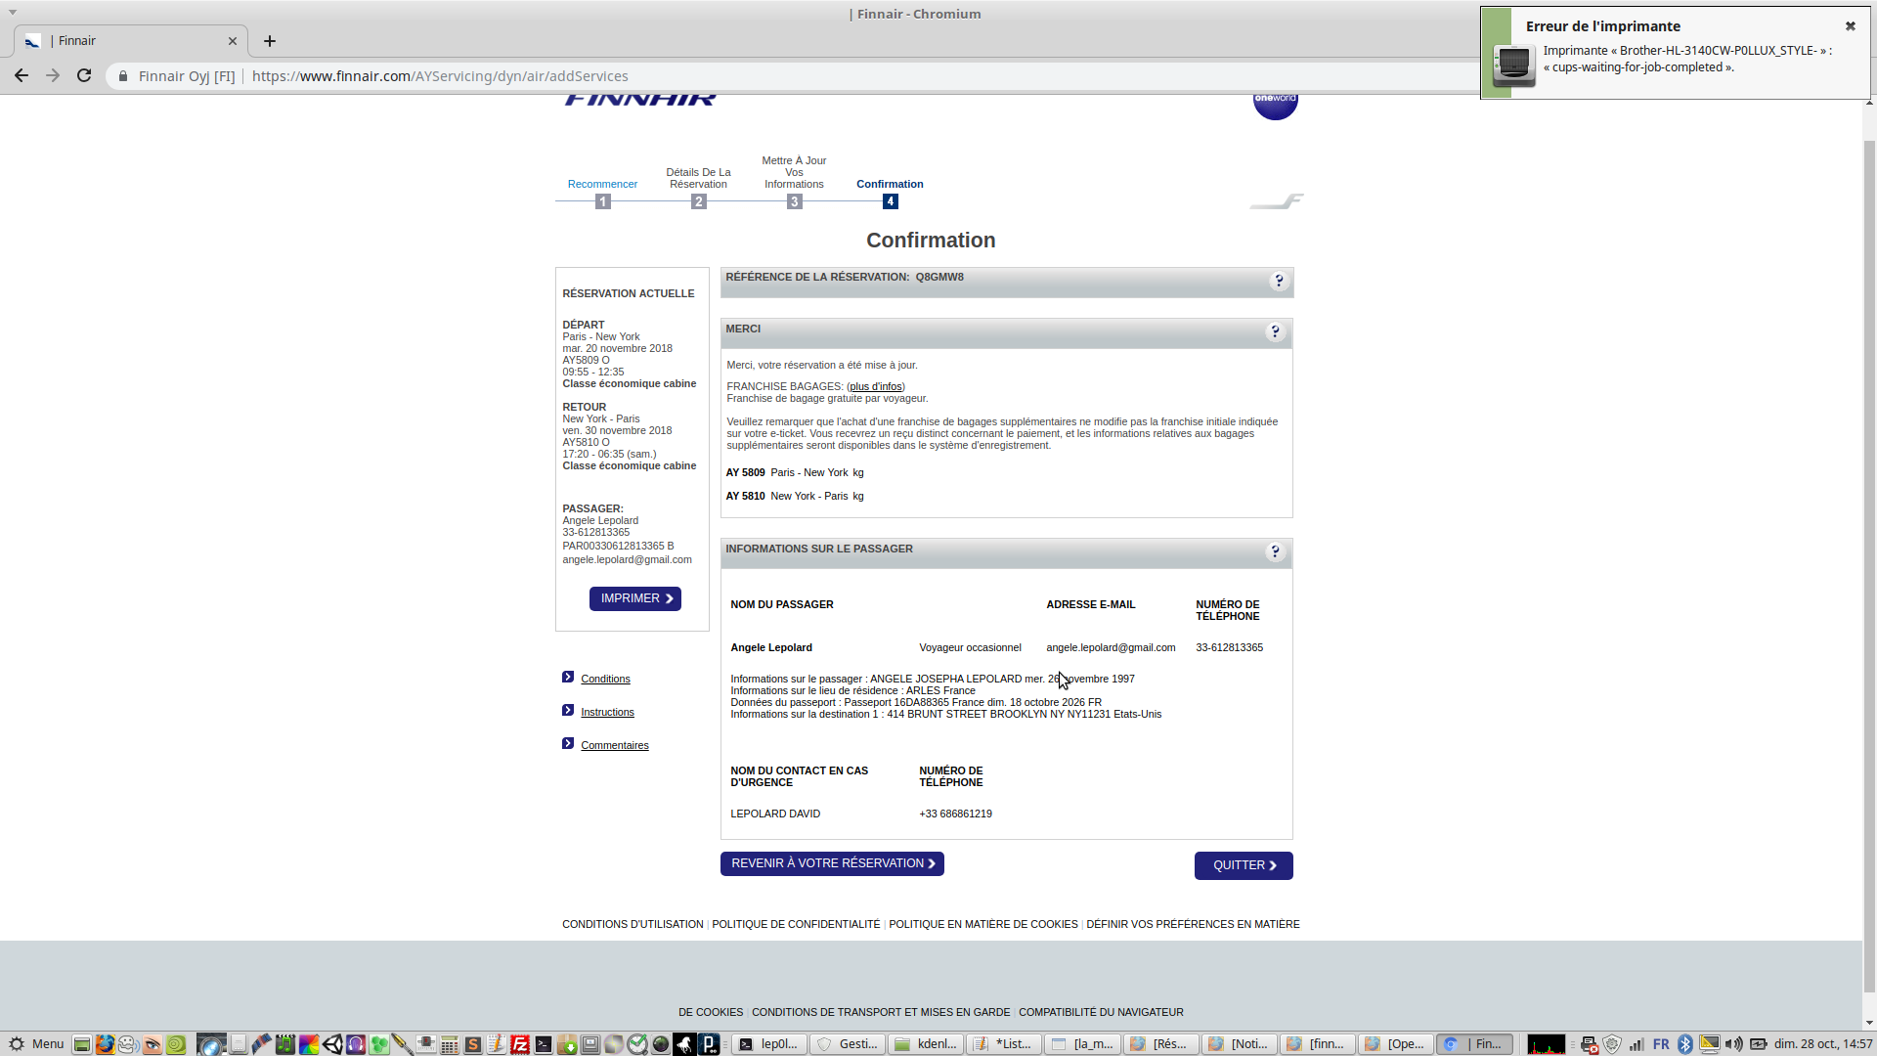Open the volume control in system tray
1877x1056 pixels.
[x=1733, y=1044]
